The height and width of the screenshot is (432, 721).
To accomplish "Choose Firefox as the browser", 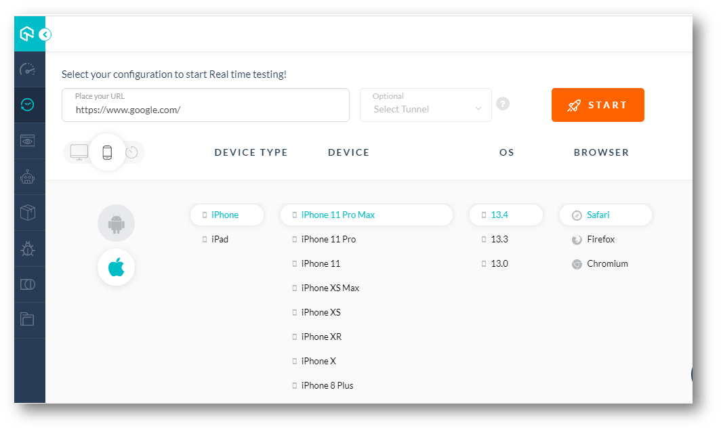I will [x=599, y=239].
